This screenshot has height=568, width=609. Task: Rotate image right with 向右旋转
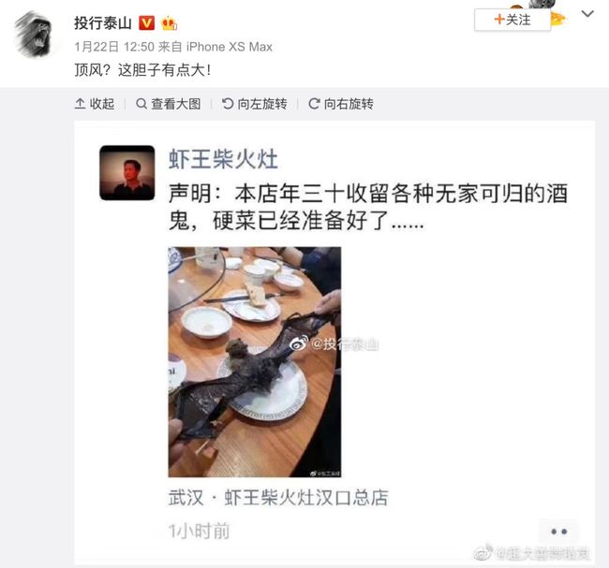point(341,104)
